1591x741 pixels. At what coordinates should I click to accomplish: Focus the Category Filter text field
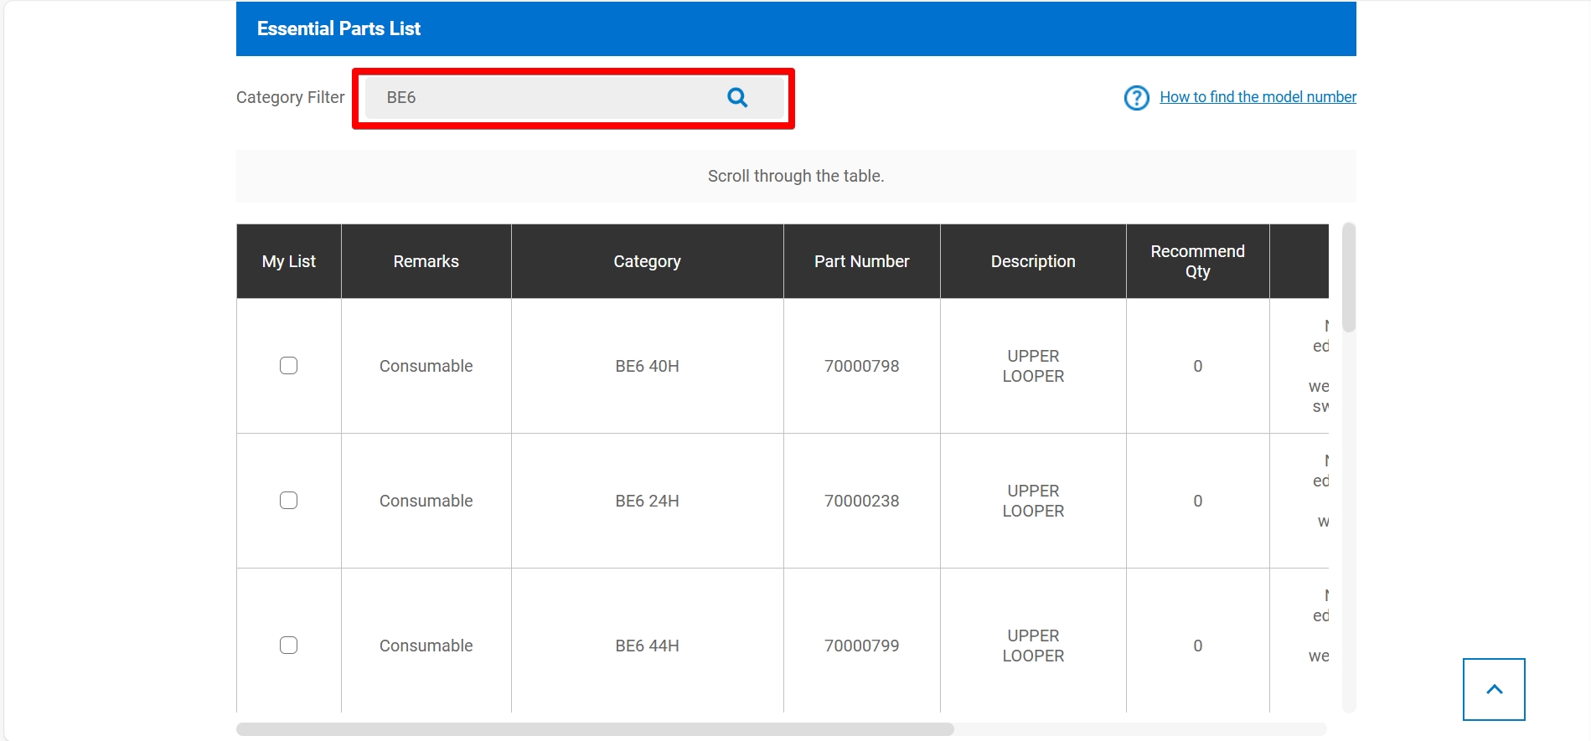(x=545, y=98)
